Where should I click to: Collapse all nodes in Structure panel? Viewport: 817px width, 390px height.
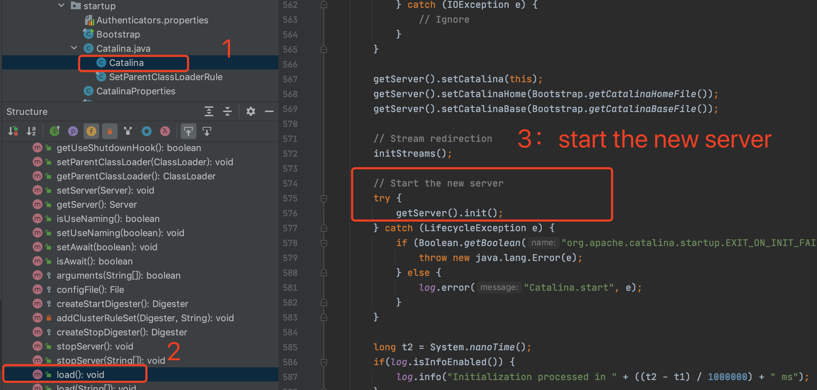[227, 111]
